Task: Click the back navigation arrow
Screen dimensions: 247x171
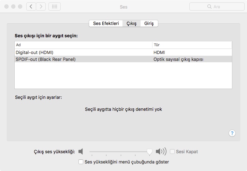Action: 31,6
